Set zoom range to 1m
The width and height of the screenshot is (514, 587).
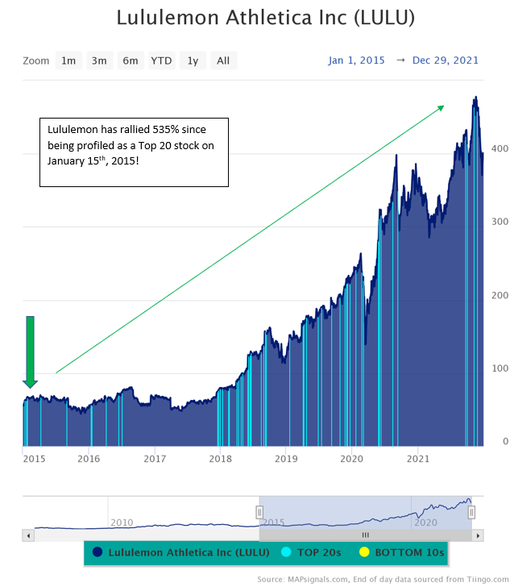click(68, 60)
